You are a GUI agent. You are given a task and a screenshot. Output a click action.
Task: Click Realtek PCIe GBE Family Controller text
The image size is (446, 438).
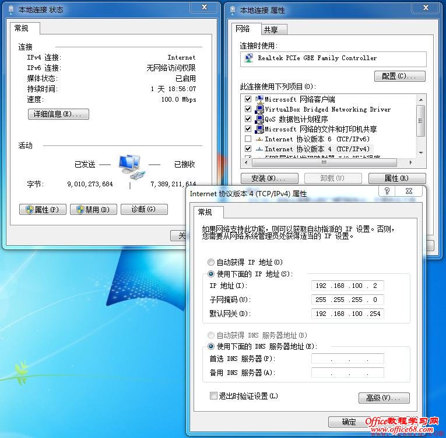pos(317,58)
